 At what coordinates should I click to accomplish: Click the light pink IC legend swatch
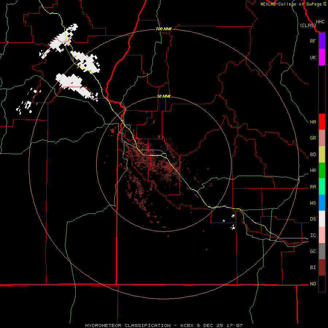[322, 235]
